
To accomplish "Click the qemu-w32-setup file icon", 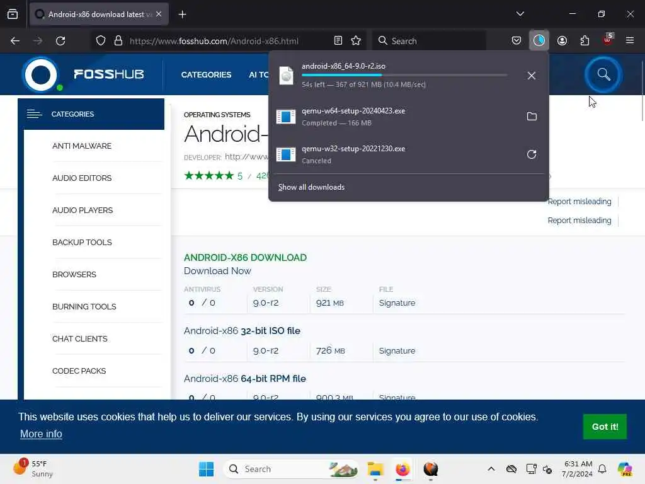I will (x=286, y=154).
